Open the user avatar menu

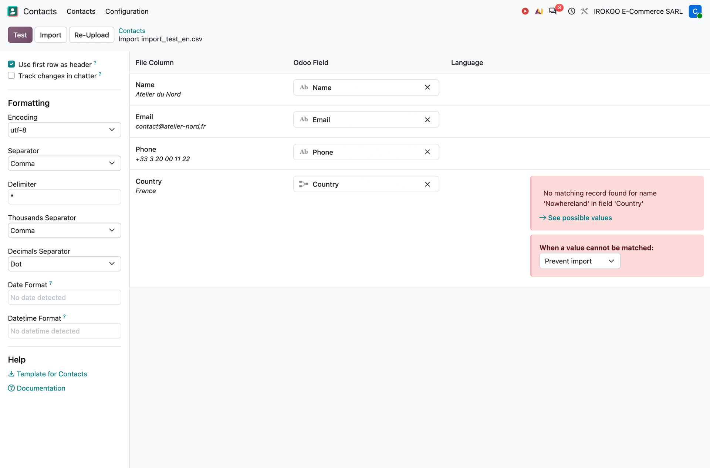coord(695,11)
